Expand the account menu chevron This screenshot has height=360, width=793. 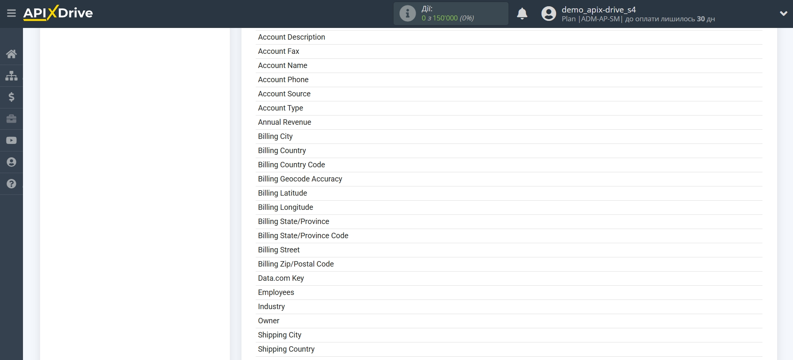pos(783,14)
